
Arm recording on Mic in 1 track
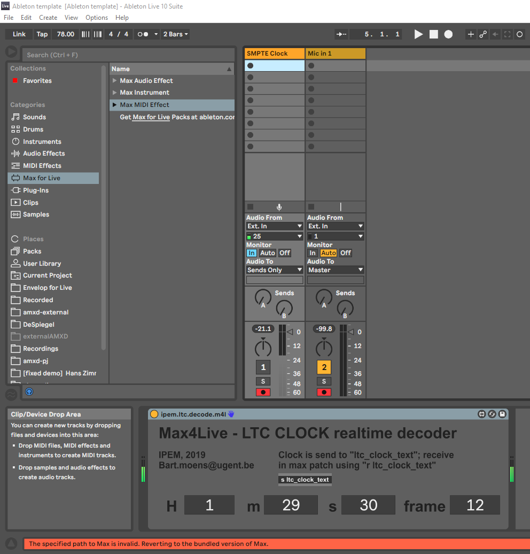pyautogui.click(x=324, y=392)
